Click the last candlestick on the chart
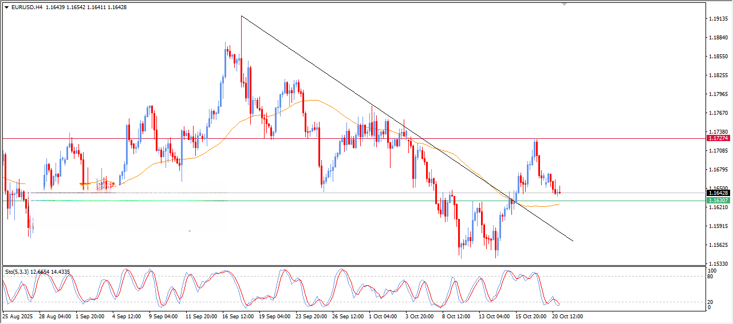 (559, 191)
